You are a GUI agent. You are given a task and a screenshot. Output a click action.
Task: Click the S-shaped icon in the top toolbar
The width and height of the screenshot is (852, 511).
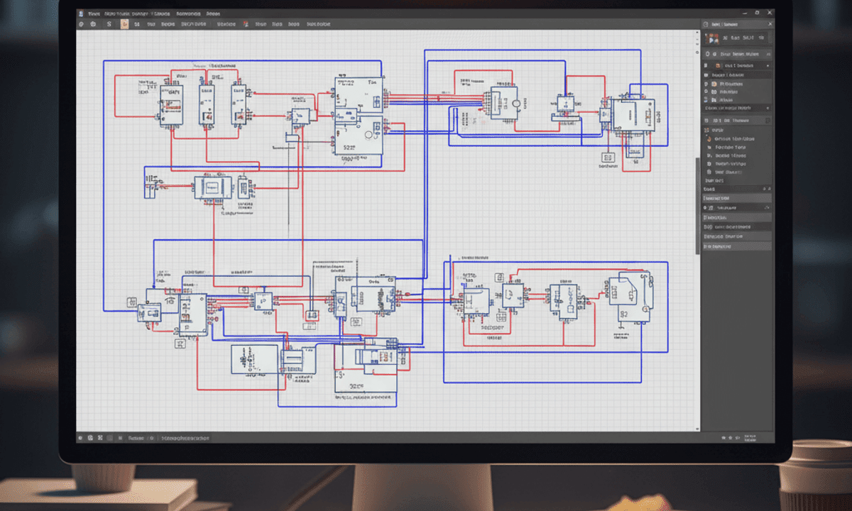coord(109,24)
